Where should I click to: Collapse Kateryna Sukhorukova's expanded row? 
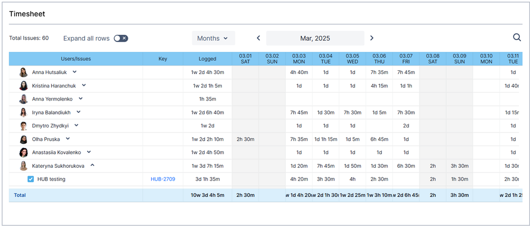pos(92,165)
